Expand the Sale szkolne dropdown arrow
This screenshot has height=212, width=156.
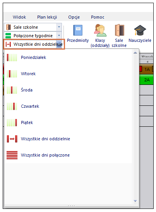click(x=59, y=27)
